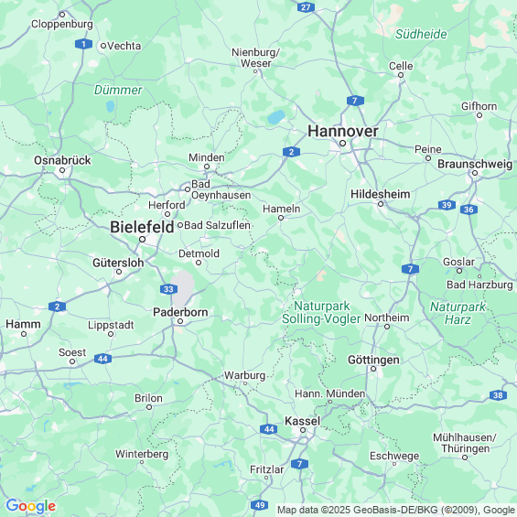Select the Bielefeld city label
The image size is (517, 517).
point(142,227)
